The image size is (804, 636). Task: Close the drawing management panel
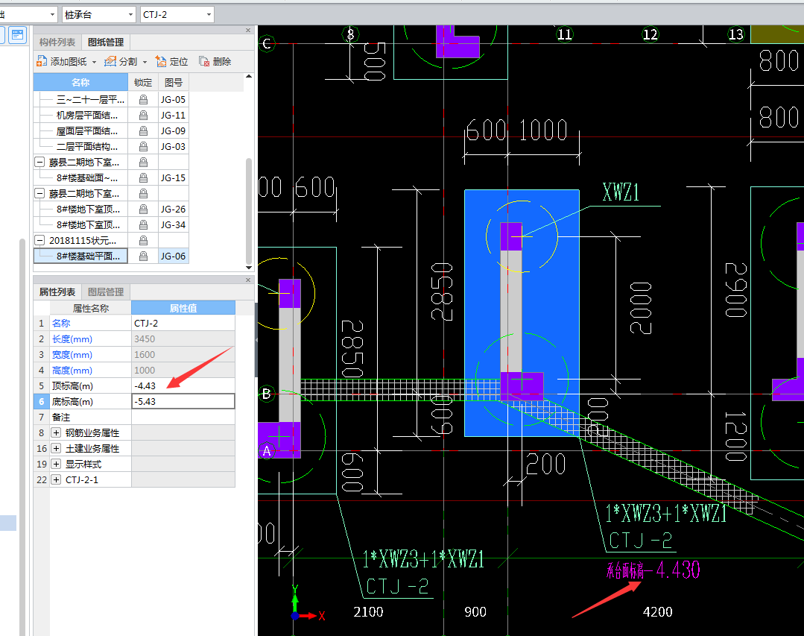pyautogui.click(x=248, y=31)
